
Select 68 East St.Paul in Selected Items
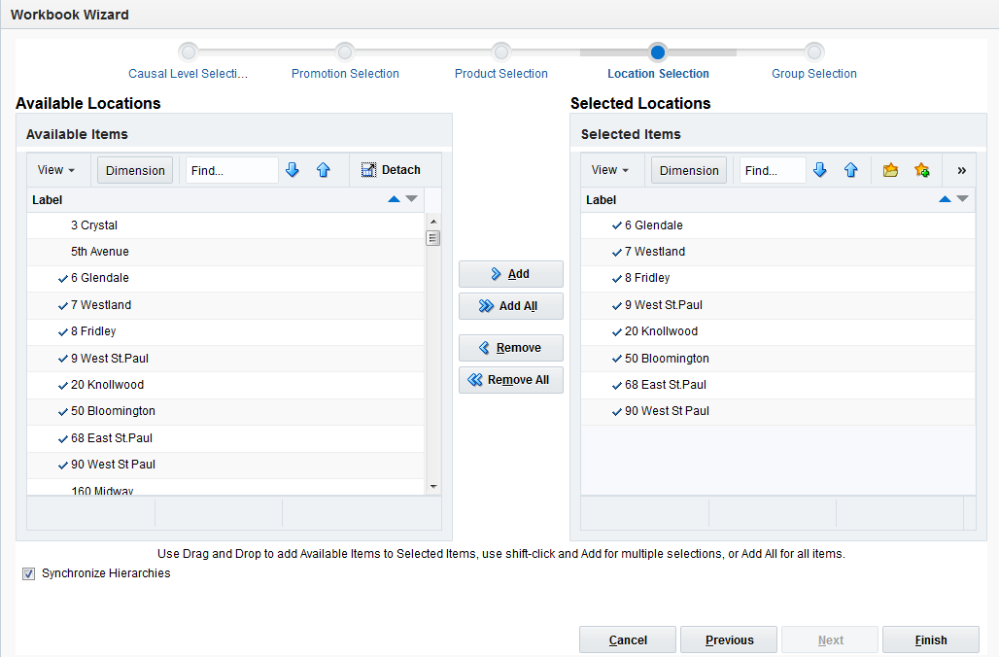click(778, 385)
